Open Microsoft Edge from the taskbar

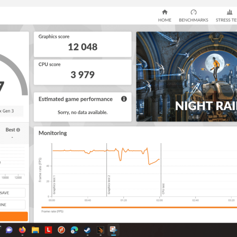pos(75,230)
